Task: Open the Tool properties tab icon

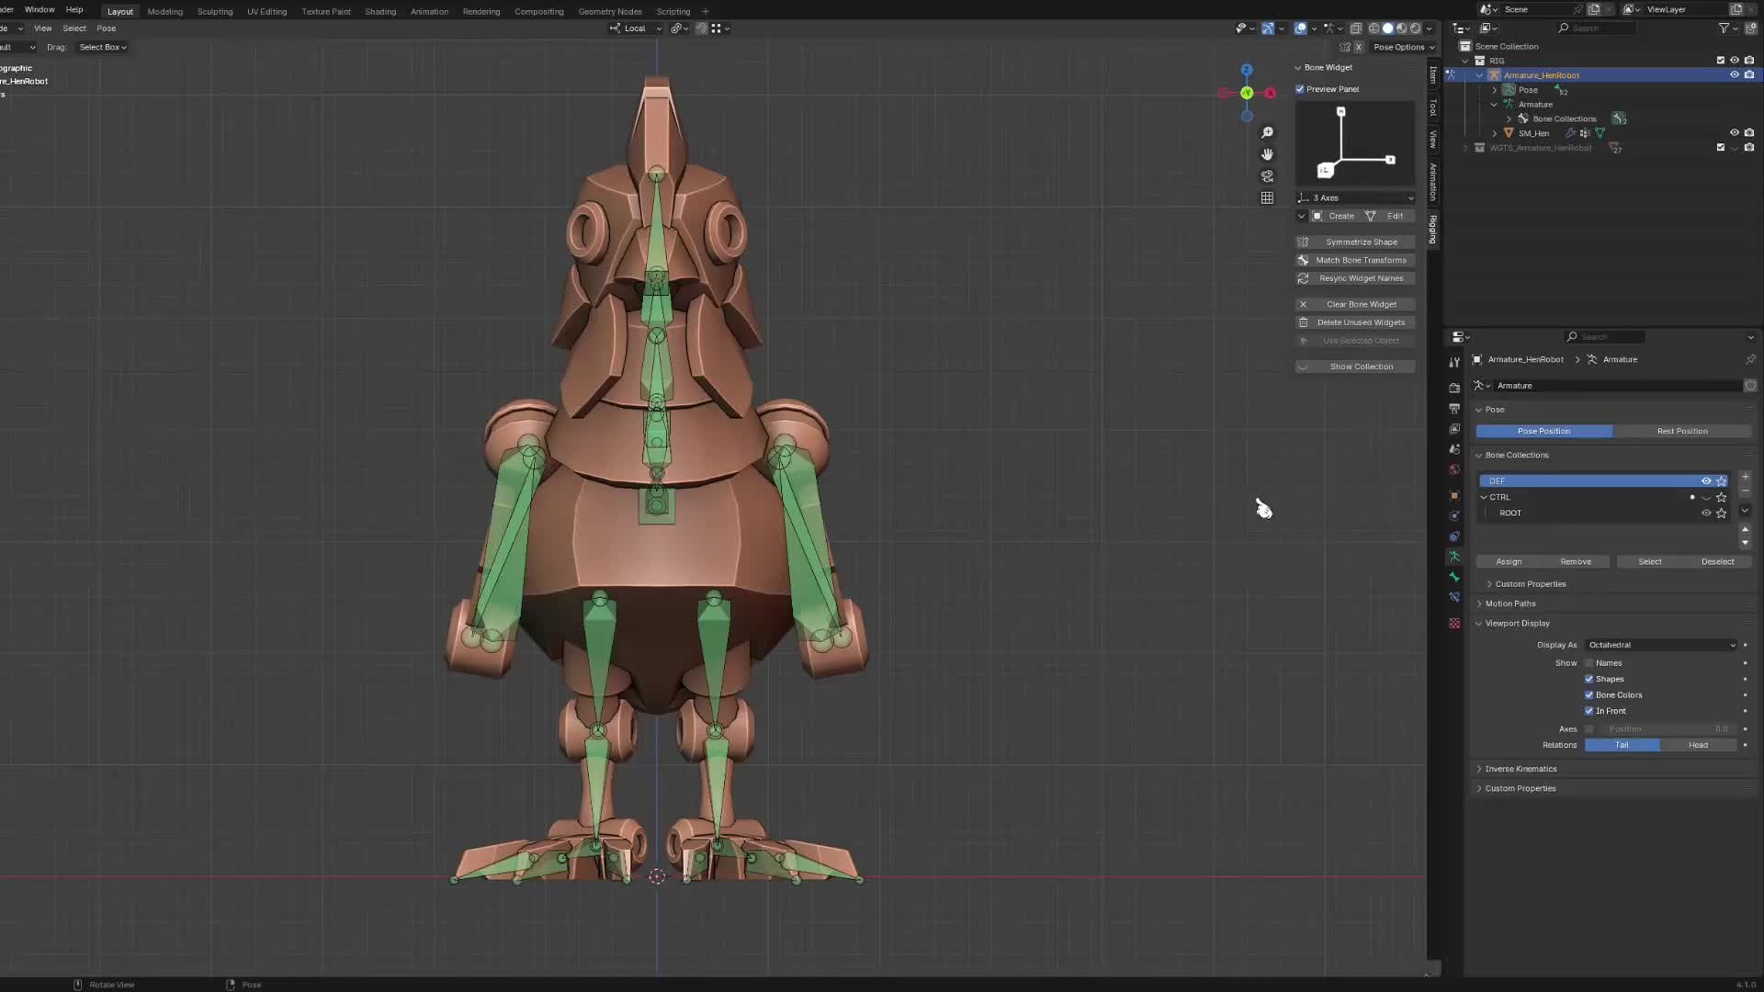Action: (1453, 363)
